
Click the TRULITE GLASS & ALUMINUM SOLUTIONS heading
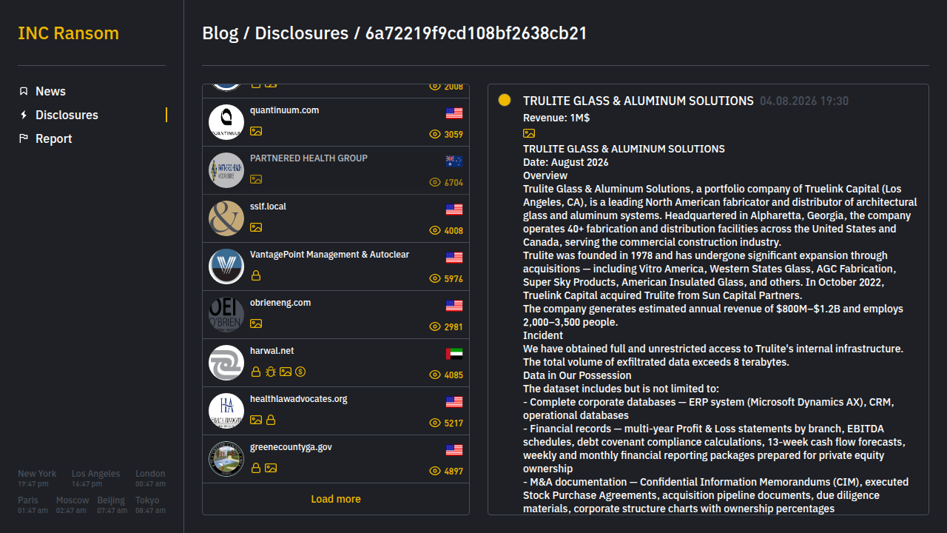tap(638, 101)
